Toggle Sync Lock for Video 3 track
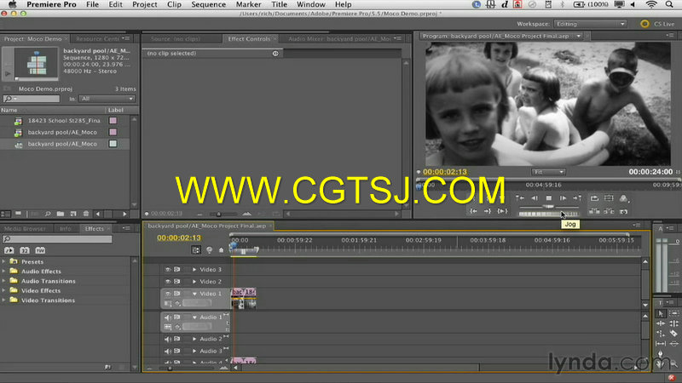The image size is (682, 383). (177, 270)
